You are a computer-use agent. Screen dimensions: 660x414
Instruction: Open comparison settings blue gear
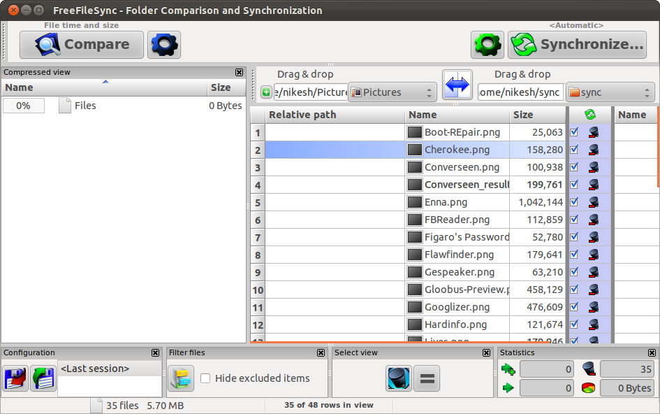tap(164, 45)
